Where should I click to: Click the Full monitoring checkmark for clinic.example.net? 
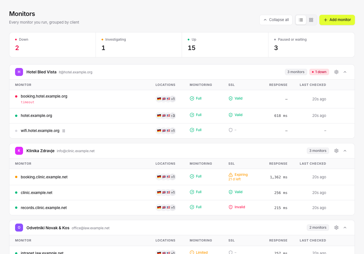coord(192,192)
